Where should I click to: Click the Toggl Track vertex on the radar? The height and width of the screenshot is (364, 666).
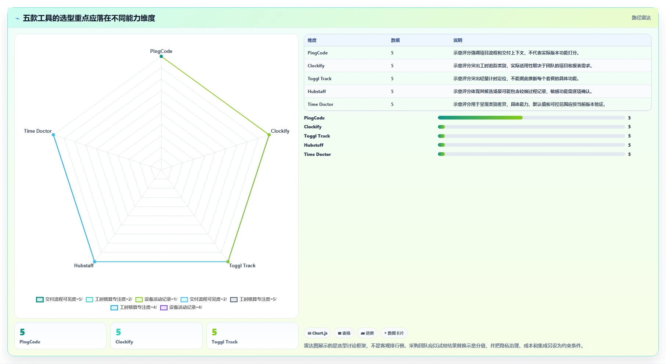(x=228, y=262)
